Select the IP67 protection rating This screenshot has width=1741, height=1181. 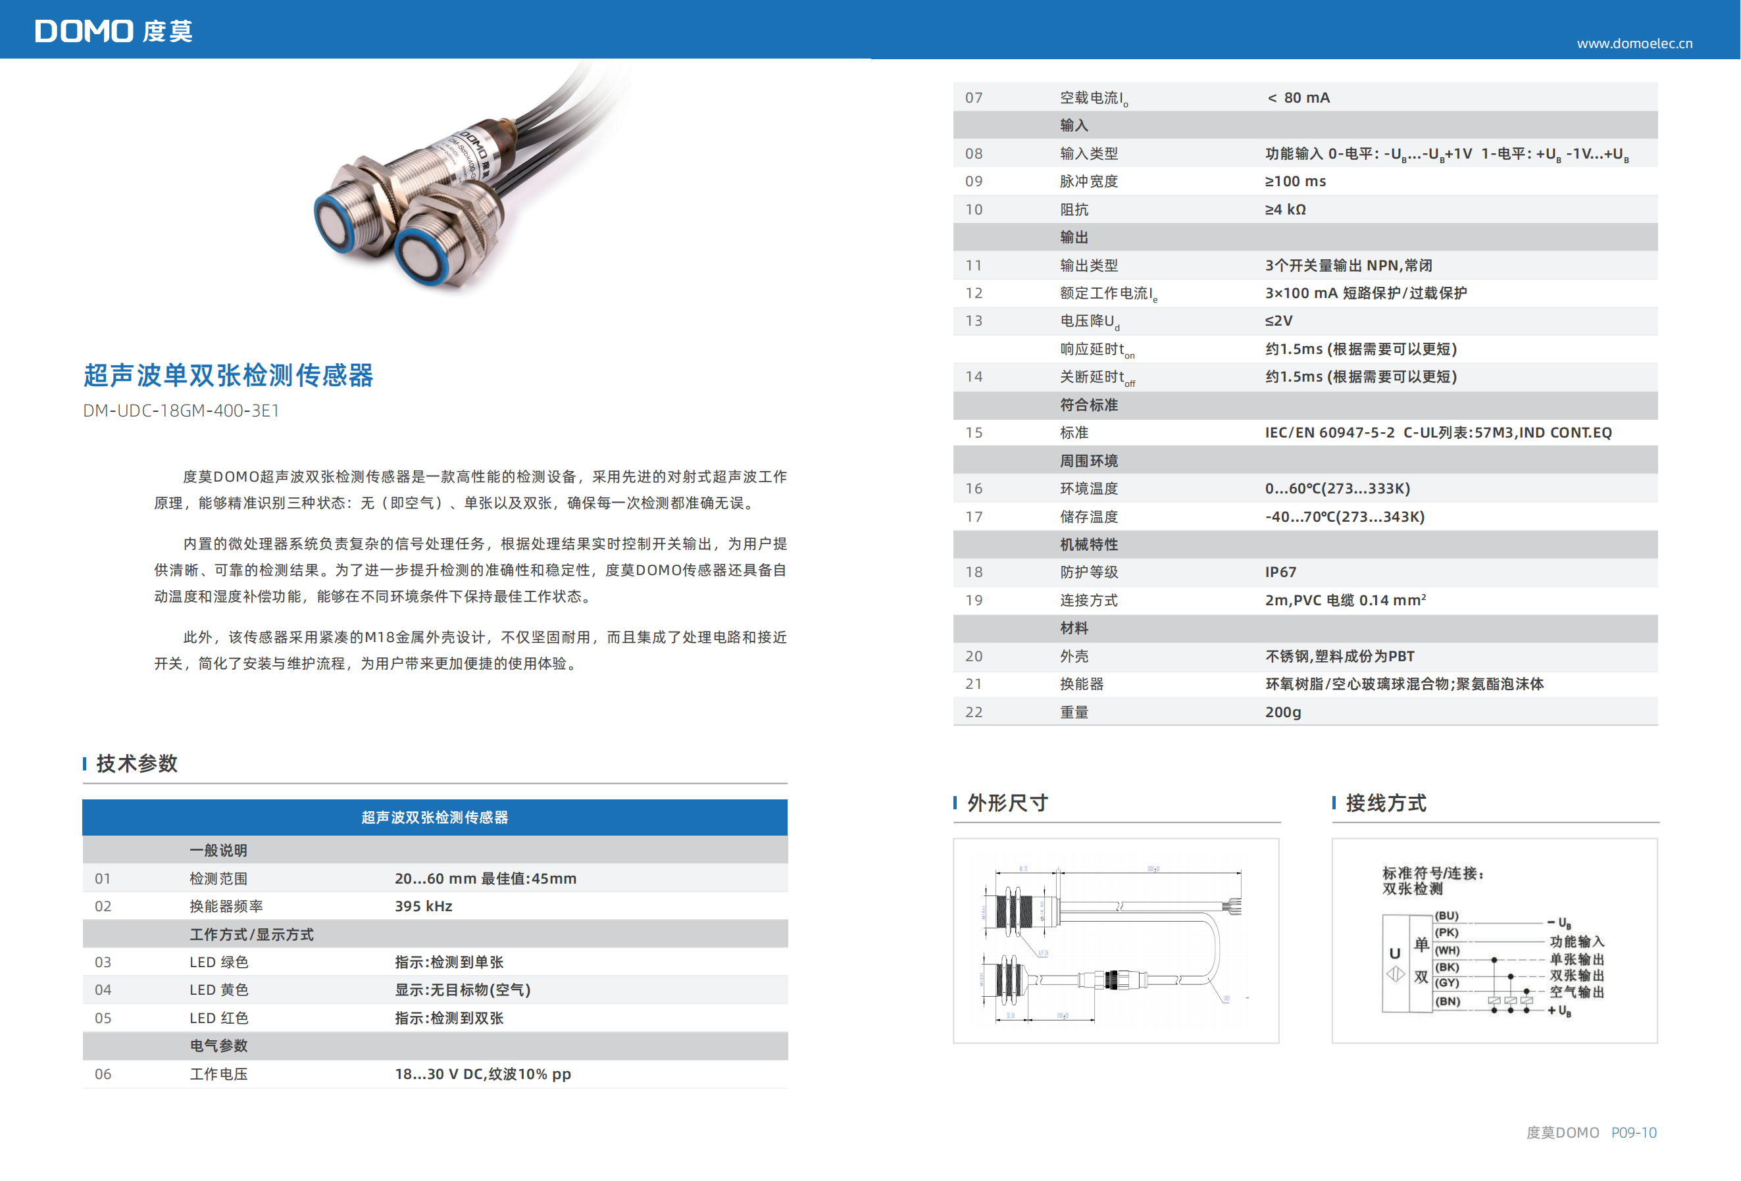(1280, 572)
